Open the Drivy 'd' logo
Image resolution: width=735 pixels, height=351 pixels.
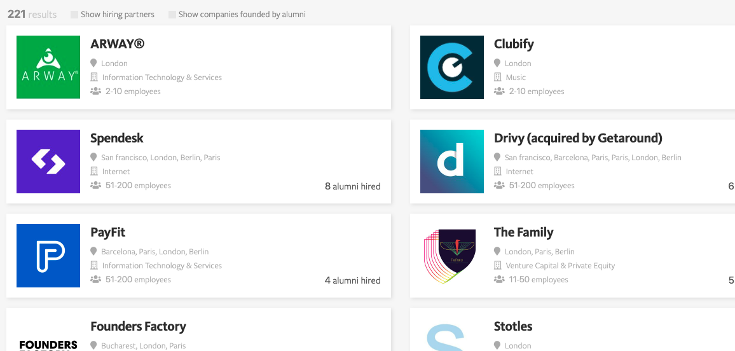pyautogui.click(x=452, y=162)
